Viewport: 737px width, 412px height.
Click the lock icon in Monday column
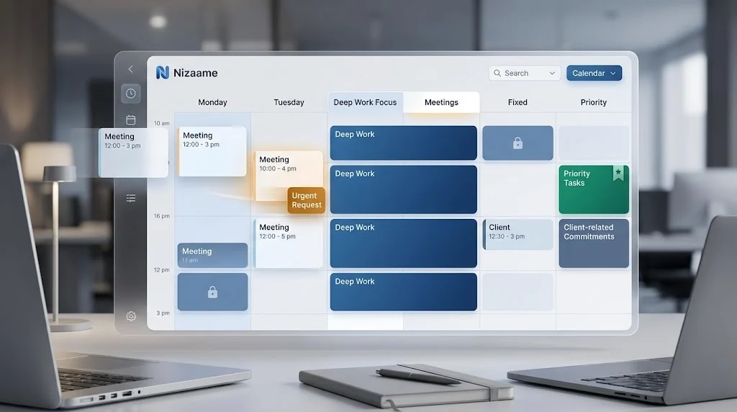[212, 292]
